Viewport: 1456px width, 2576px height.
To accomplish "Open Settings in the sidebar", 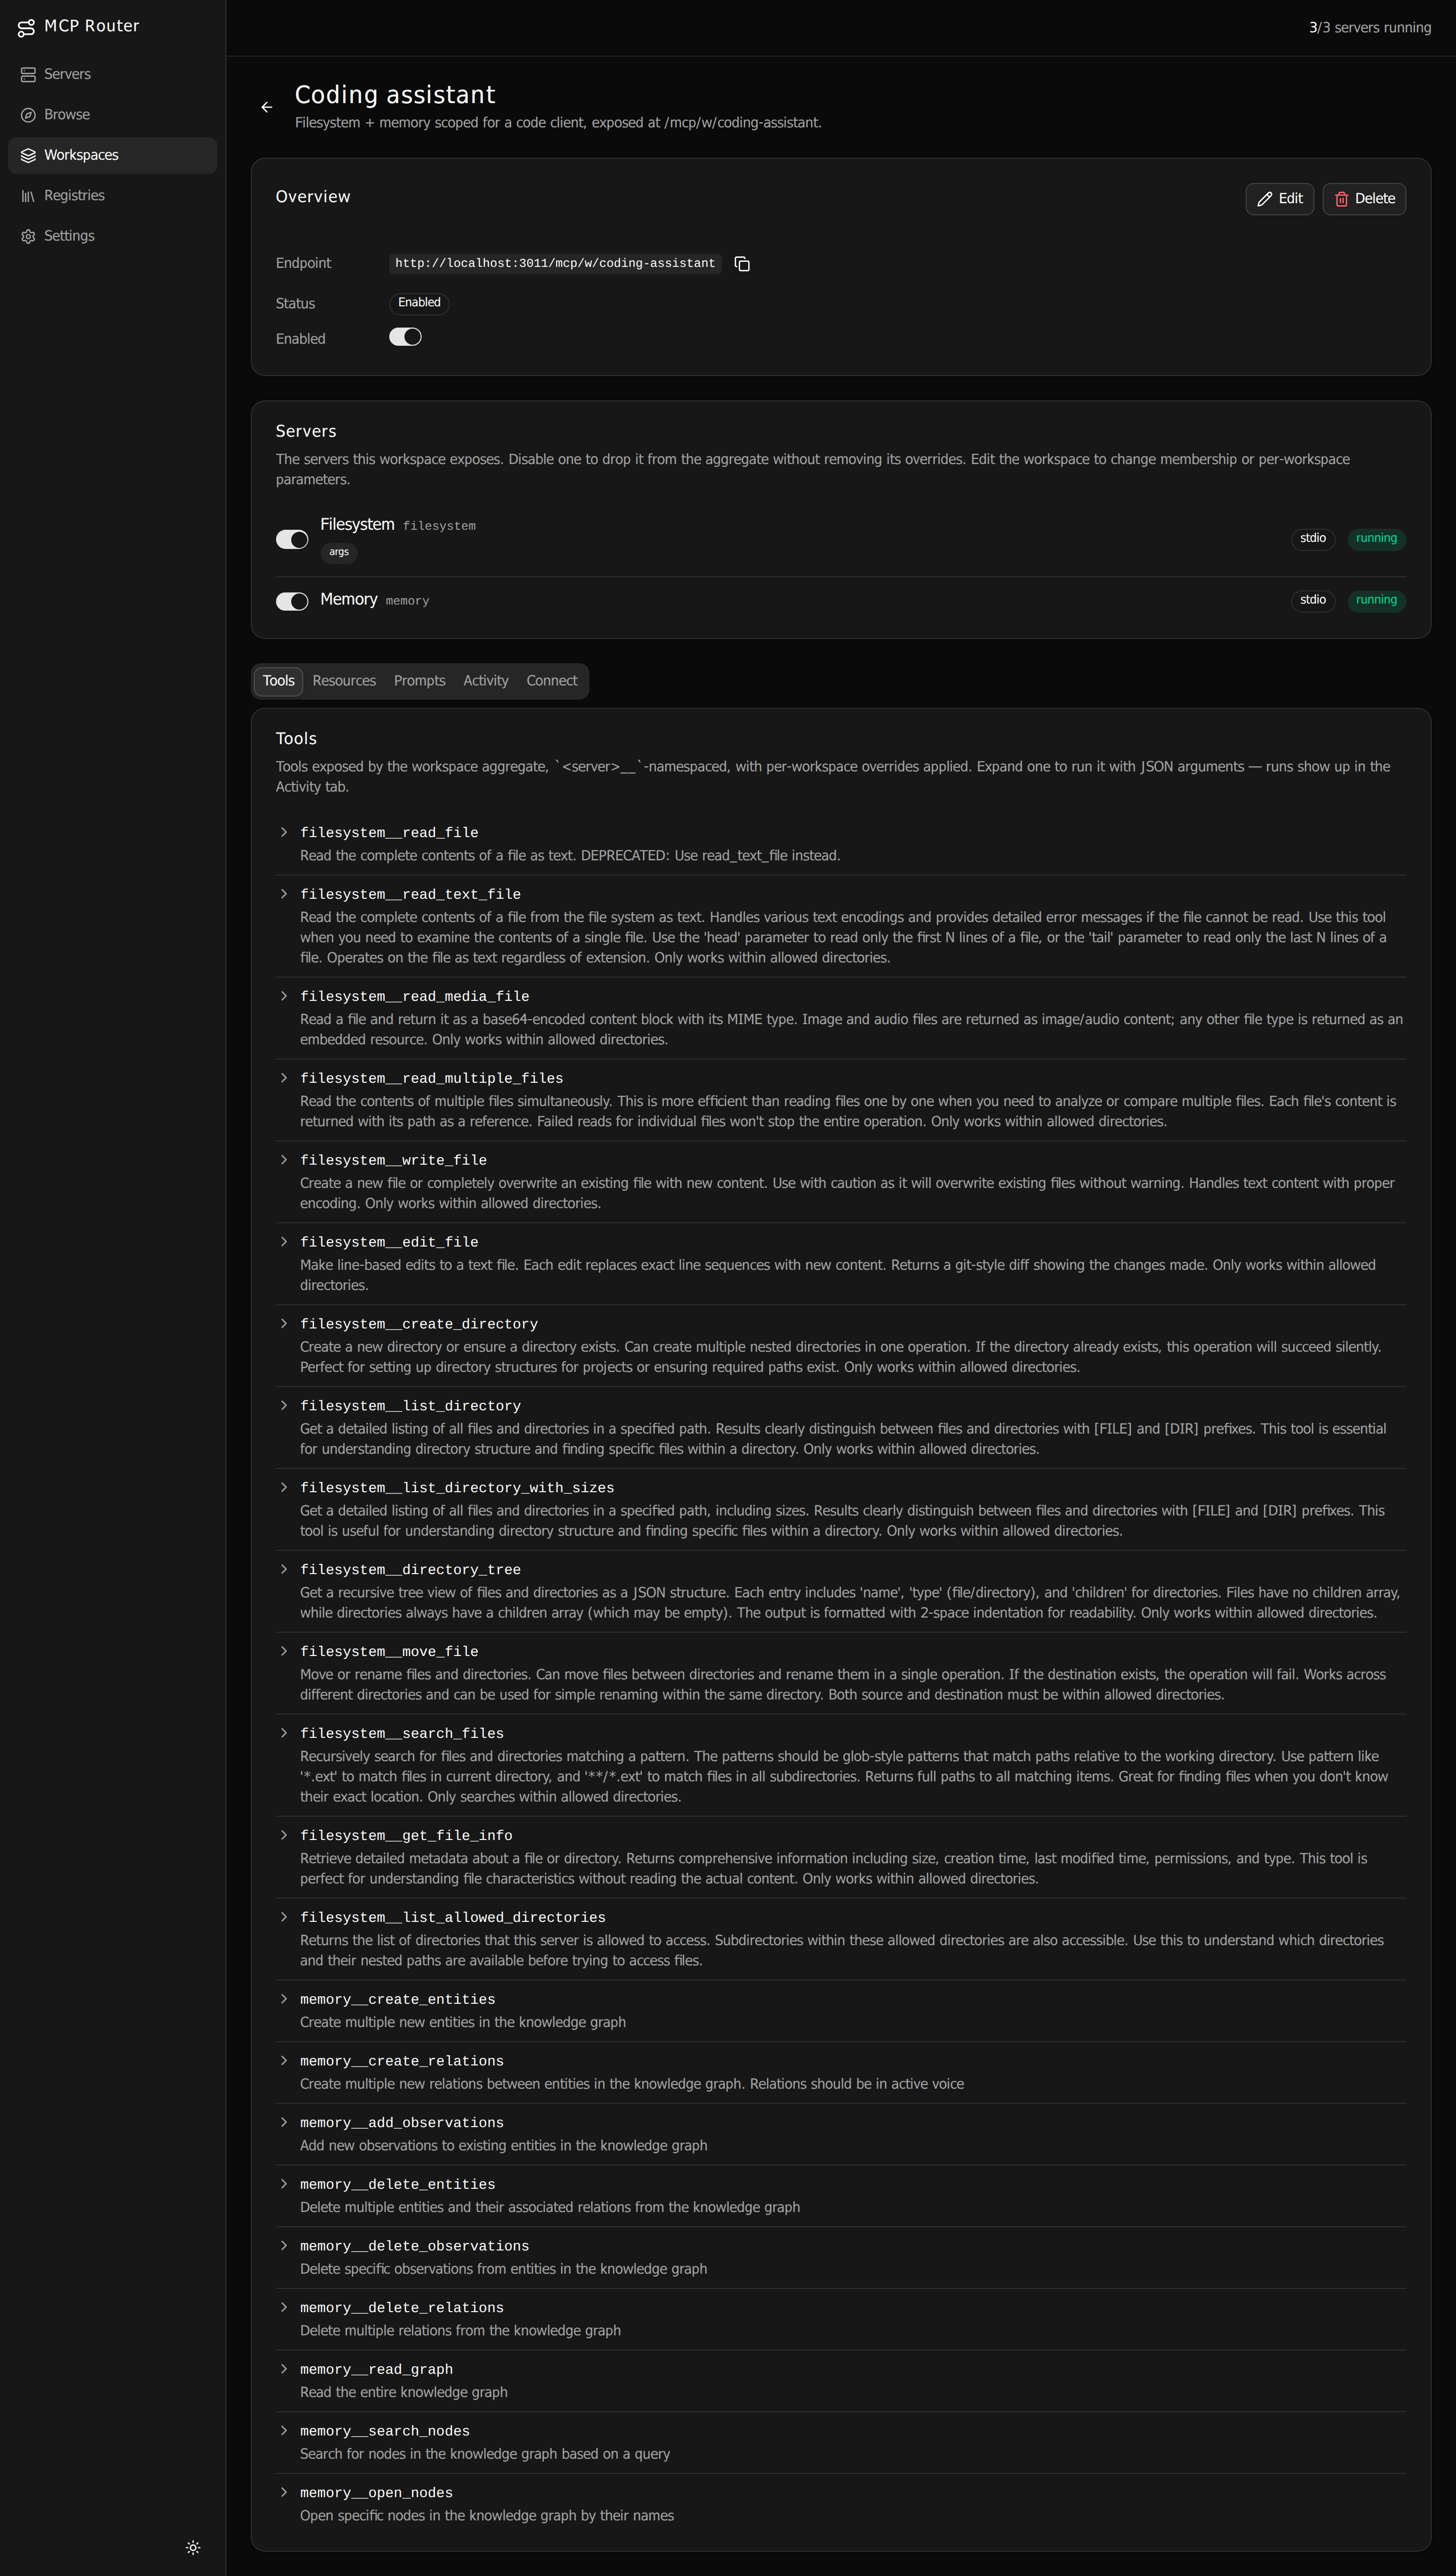I will (x=113, y=236).
